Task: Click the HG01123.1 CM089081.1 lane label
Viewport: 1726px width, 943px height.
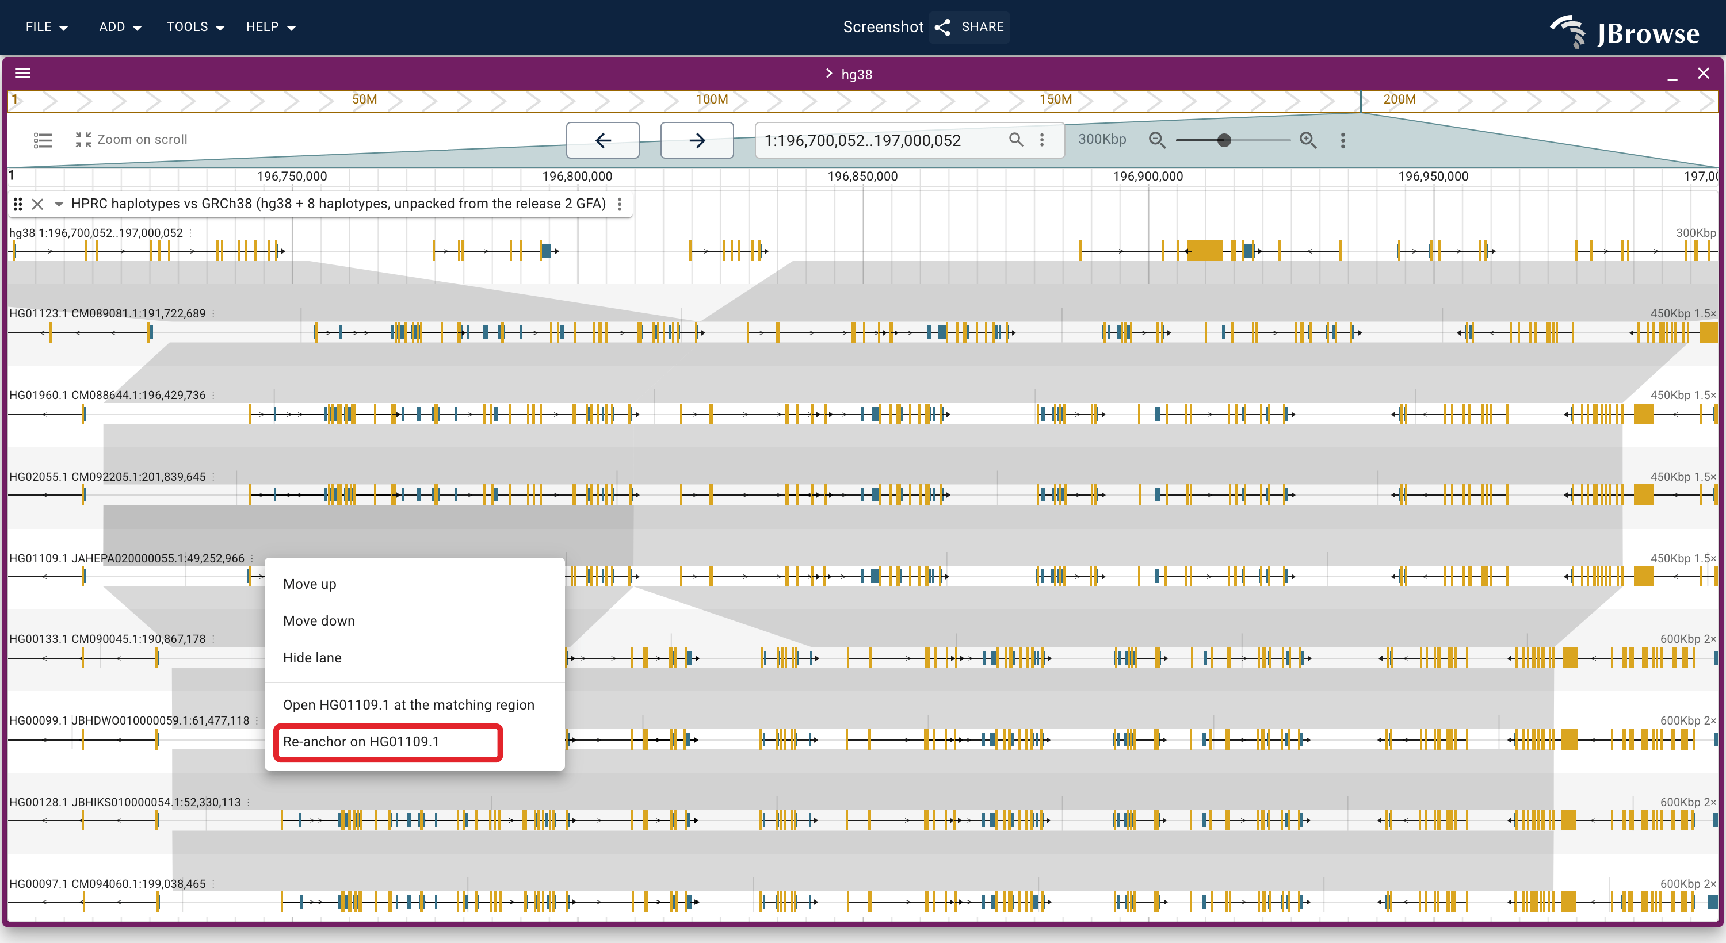Action: (107, 313)
